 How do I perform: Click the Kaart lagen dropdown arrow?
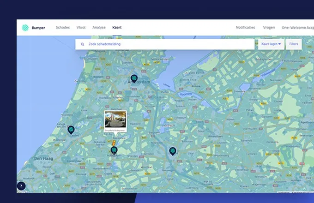279,44
